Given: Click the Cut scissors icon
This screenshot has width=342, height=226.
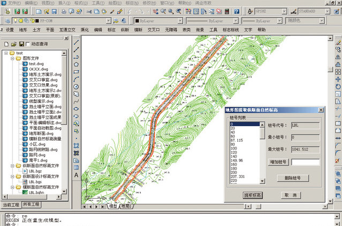Looking at the screenshot, I should click(89, 11).
